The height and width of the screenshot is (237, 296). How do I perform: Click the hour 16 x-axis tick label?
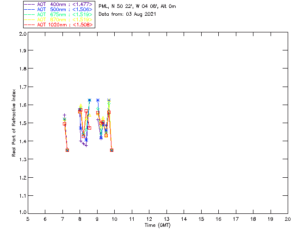click(x=219, y=219)
